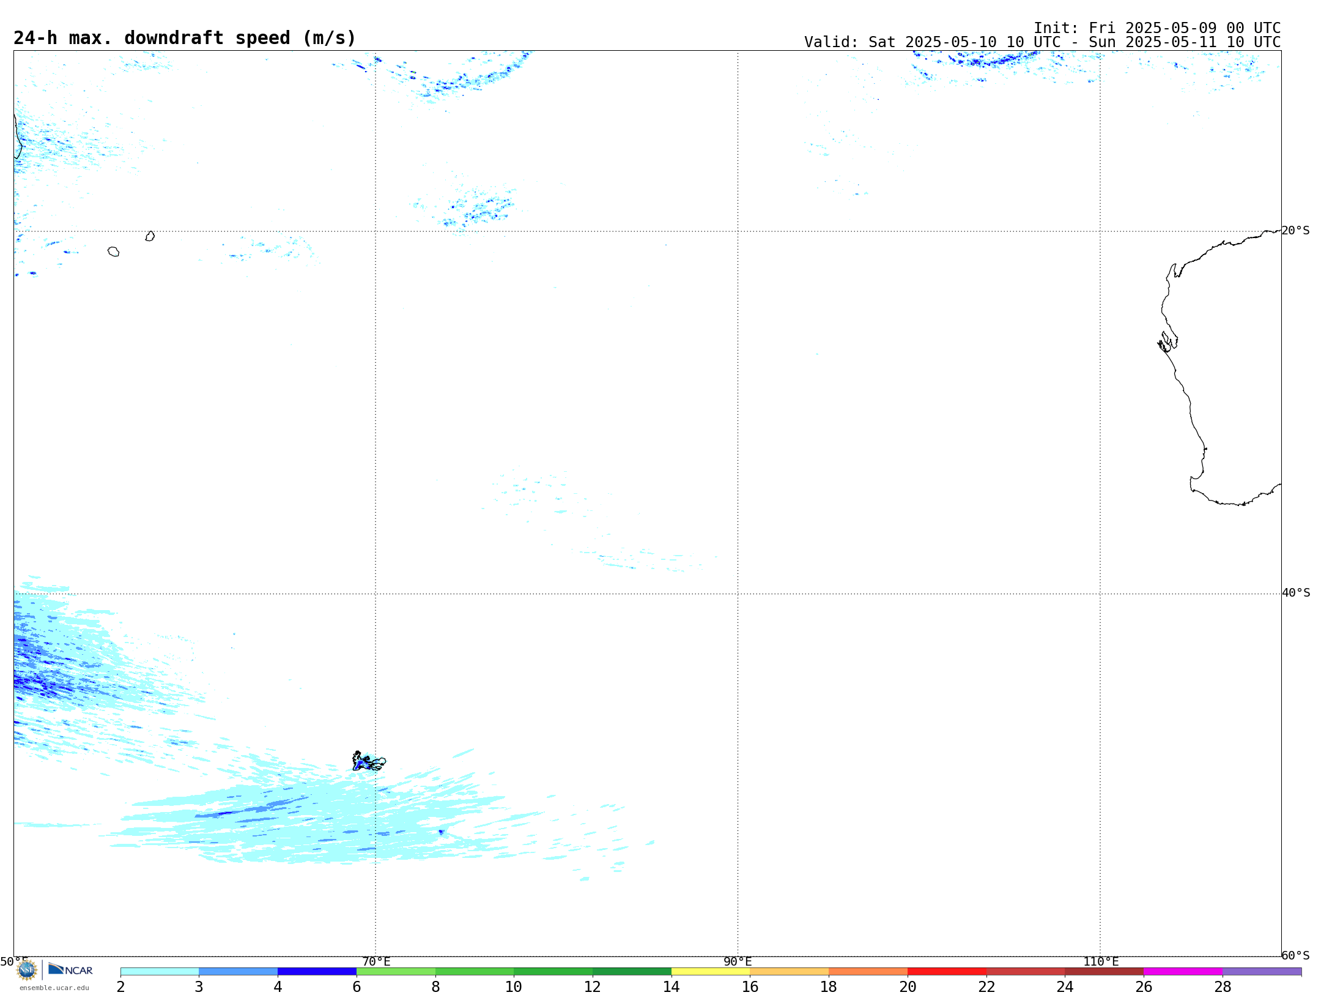Click the '24-h max. downdraft speed (m/s)' title
This screenshot has height=995, width=1321.
pos(185,38)
